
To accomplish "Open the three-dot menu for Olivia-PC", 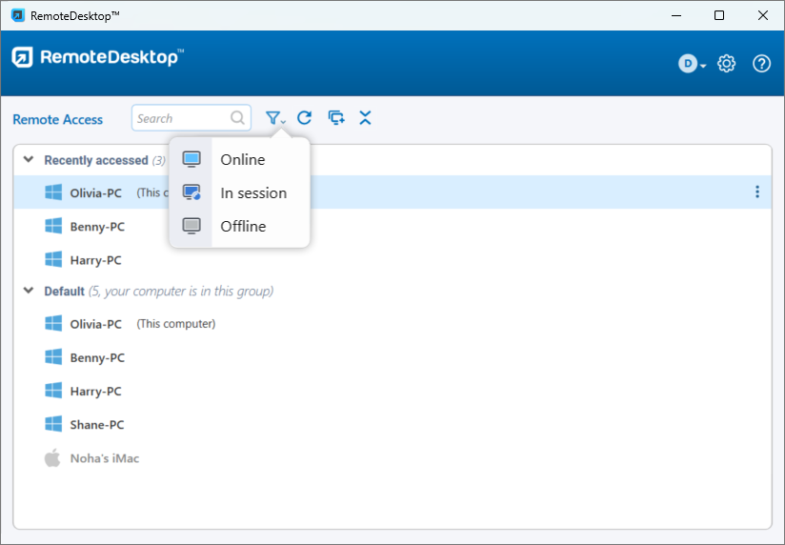I will coord(757,192).
